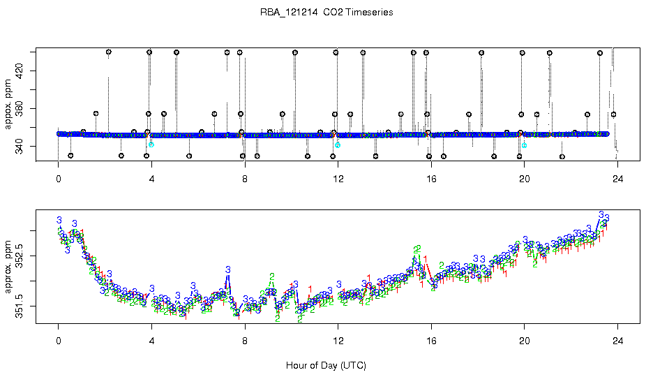
Task: Click the "8" x-axis label of lower plot
Action: (x=245, y=341)
